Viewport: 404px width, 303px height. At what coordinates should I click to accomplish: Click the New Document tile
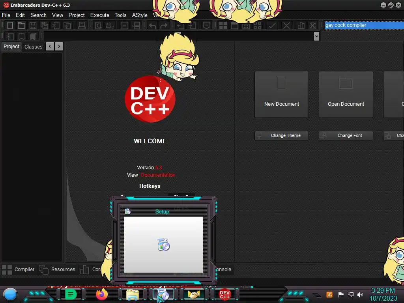tap(282, 95)
